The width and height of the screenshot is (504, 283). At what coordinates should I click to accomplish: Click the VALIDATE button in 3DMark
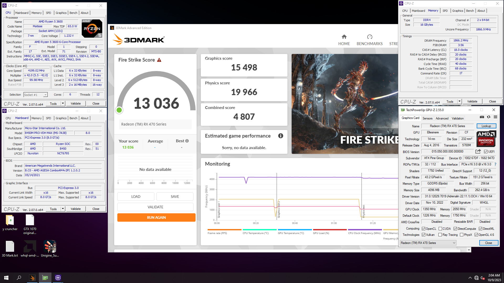(155, 207)
